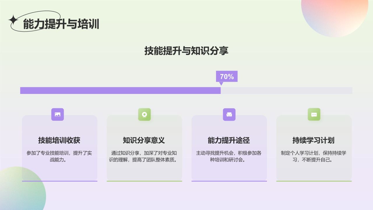Viewport: 373px width, 210px height.
Task: Select the card title 技能培训收获
Action: (59, 140)
